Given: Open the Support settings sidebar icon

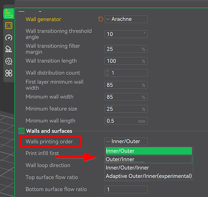Looking at the screenshot, I should 8,49.
